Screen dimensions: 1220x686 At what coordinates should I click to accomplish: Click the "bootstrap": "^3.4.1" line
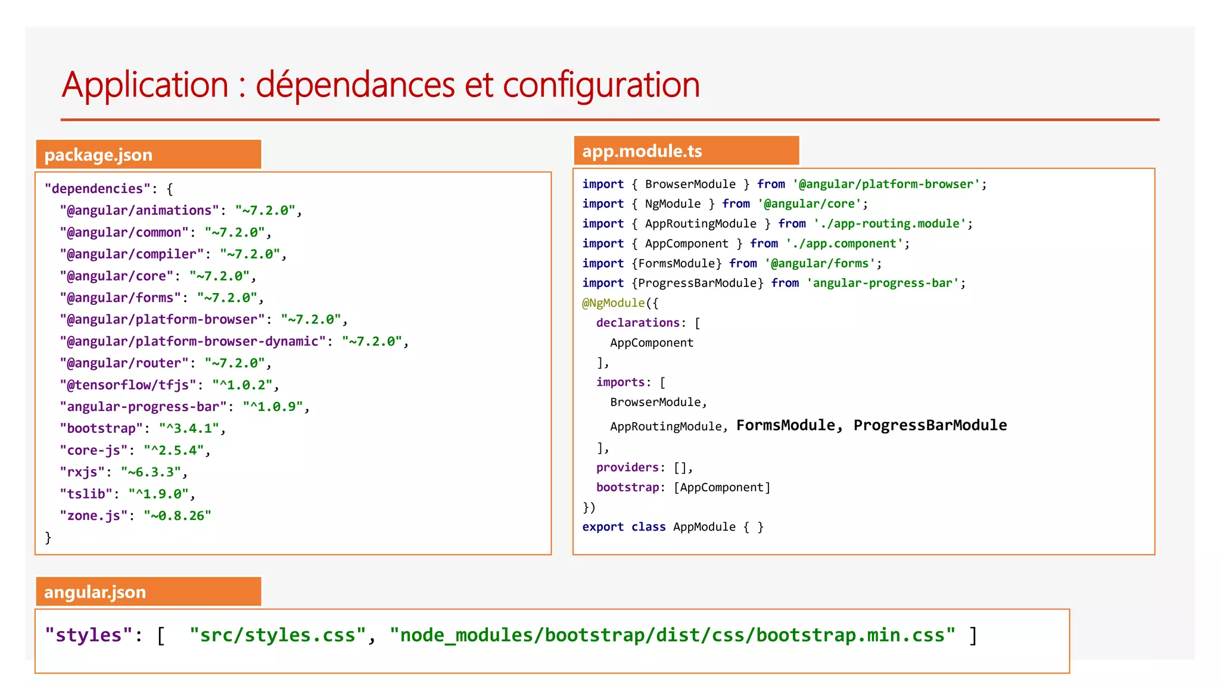(143, 429)
